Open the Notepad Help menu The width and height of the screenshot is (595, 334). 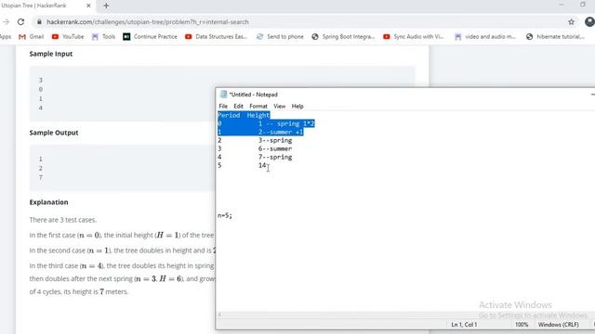[297, 107]
